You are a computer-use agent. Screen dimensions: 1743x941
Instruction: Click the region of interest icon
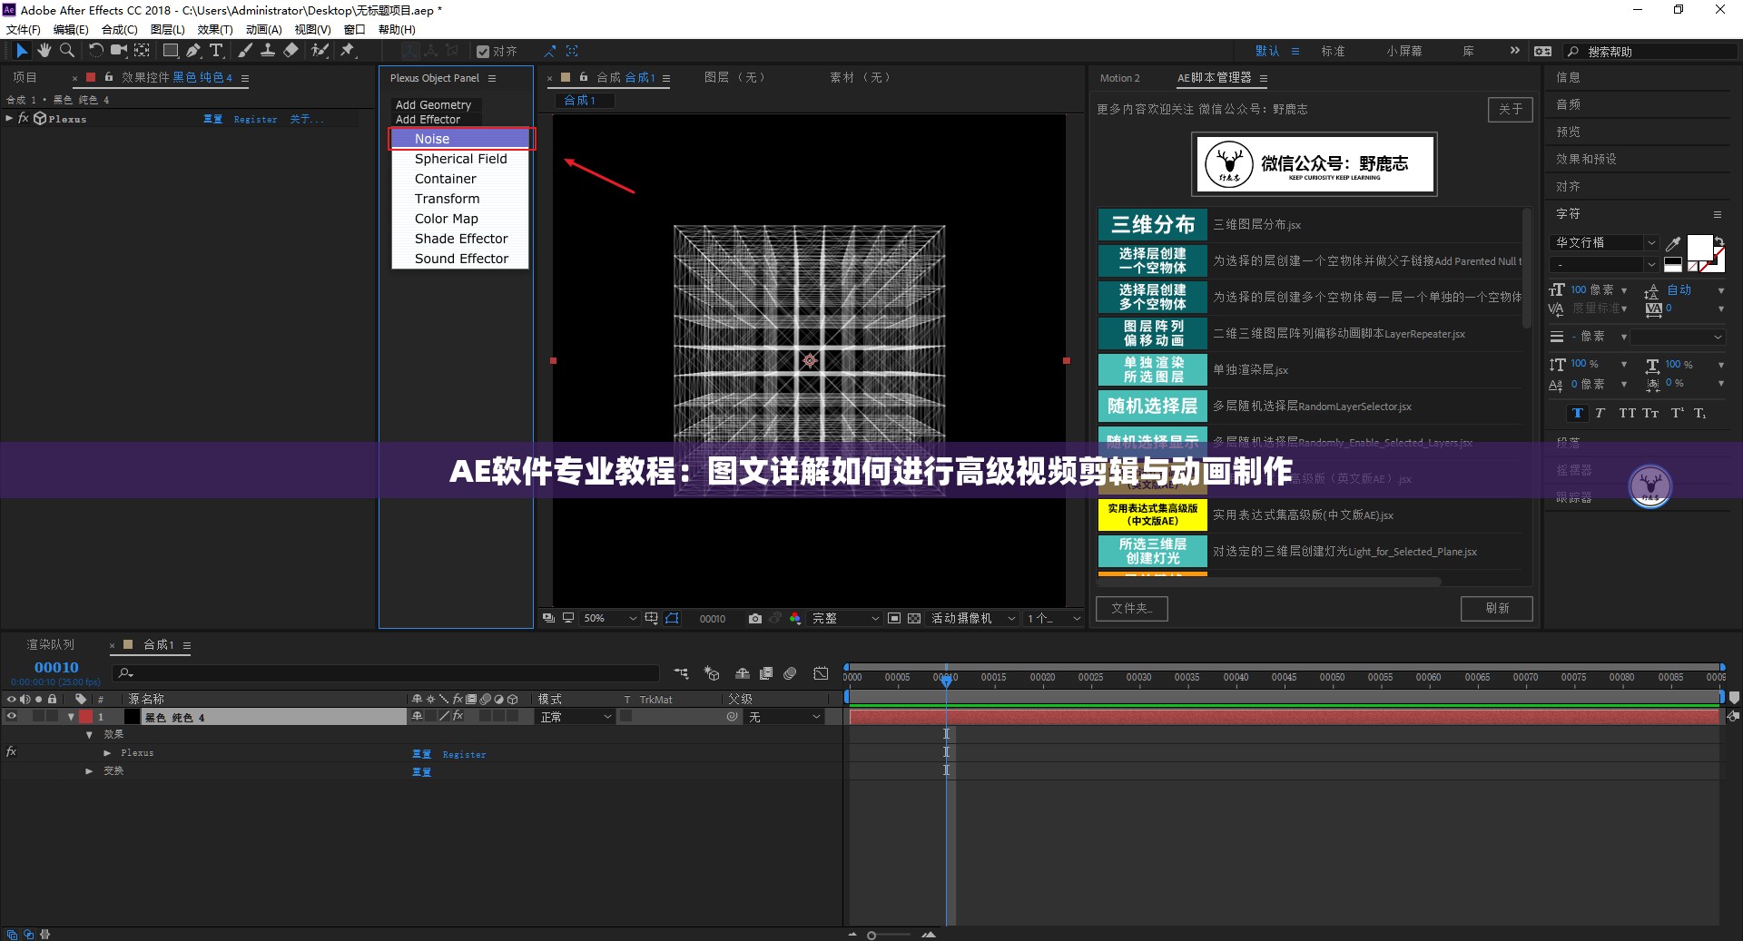[x=894, y=618]
